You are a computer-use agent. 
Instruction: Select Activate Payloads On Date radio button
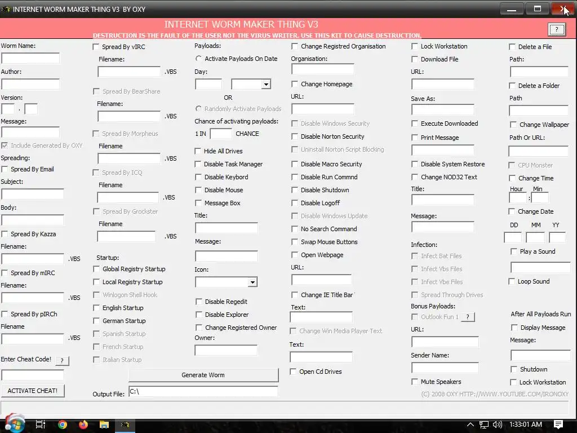[199, 59]
